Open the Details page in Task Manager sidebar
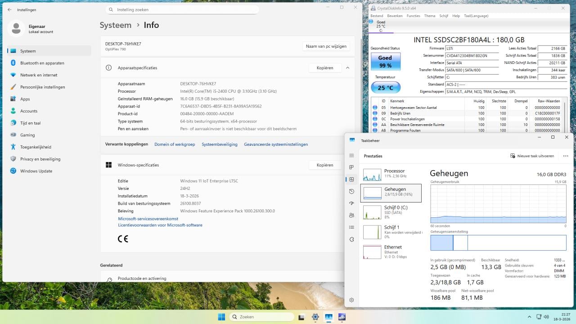Viewport: 576px width, 324px height. (351, 227)
